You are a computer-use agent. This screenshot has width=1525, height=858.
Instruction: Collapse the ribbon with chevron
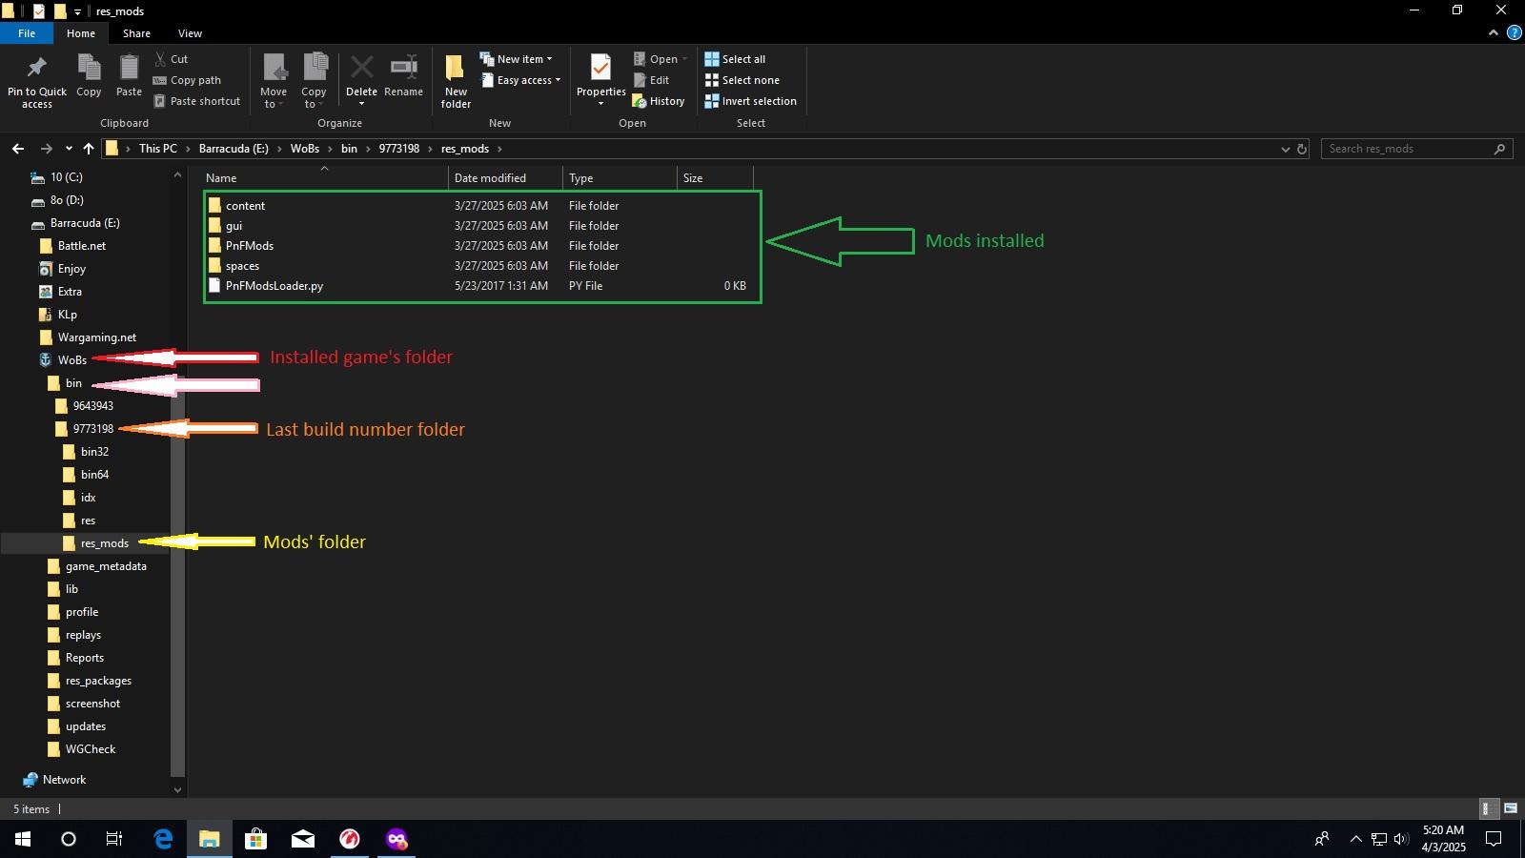coord(1493,33)
